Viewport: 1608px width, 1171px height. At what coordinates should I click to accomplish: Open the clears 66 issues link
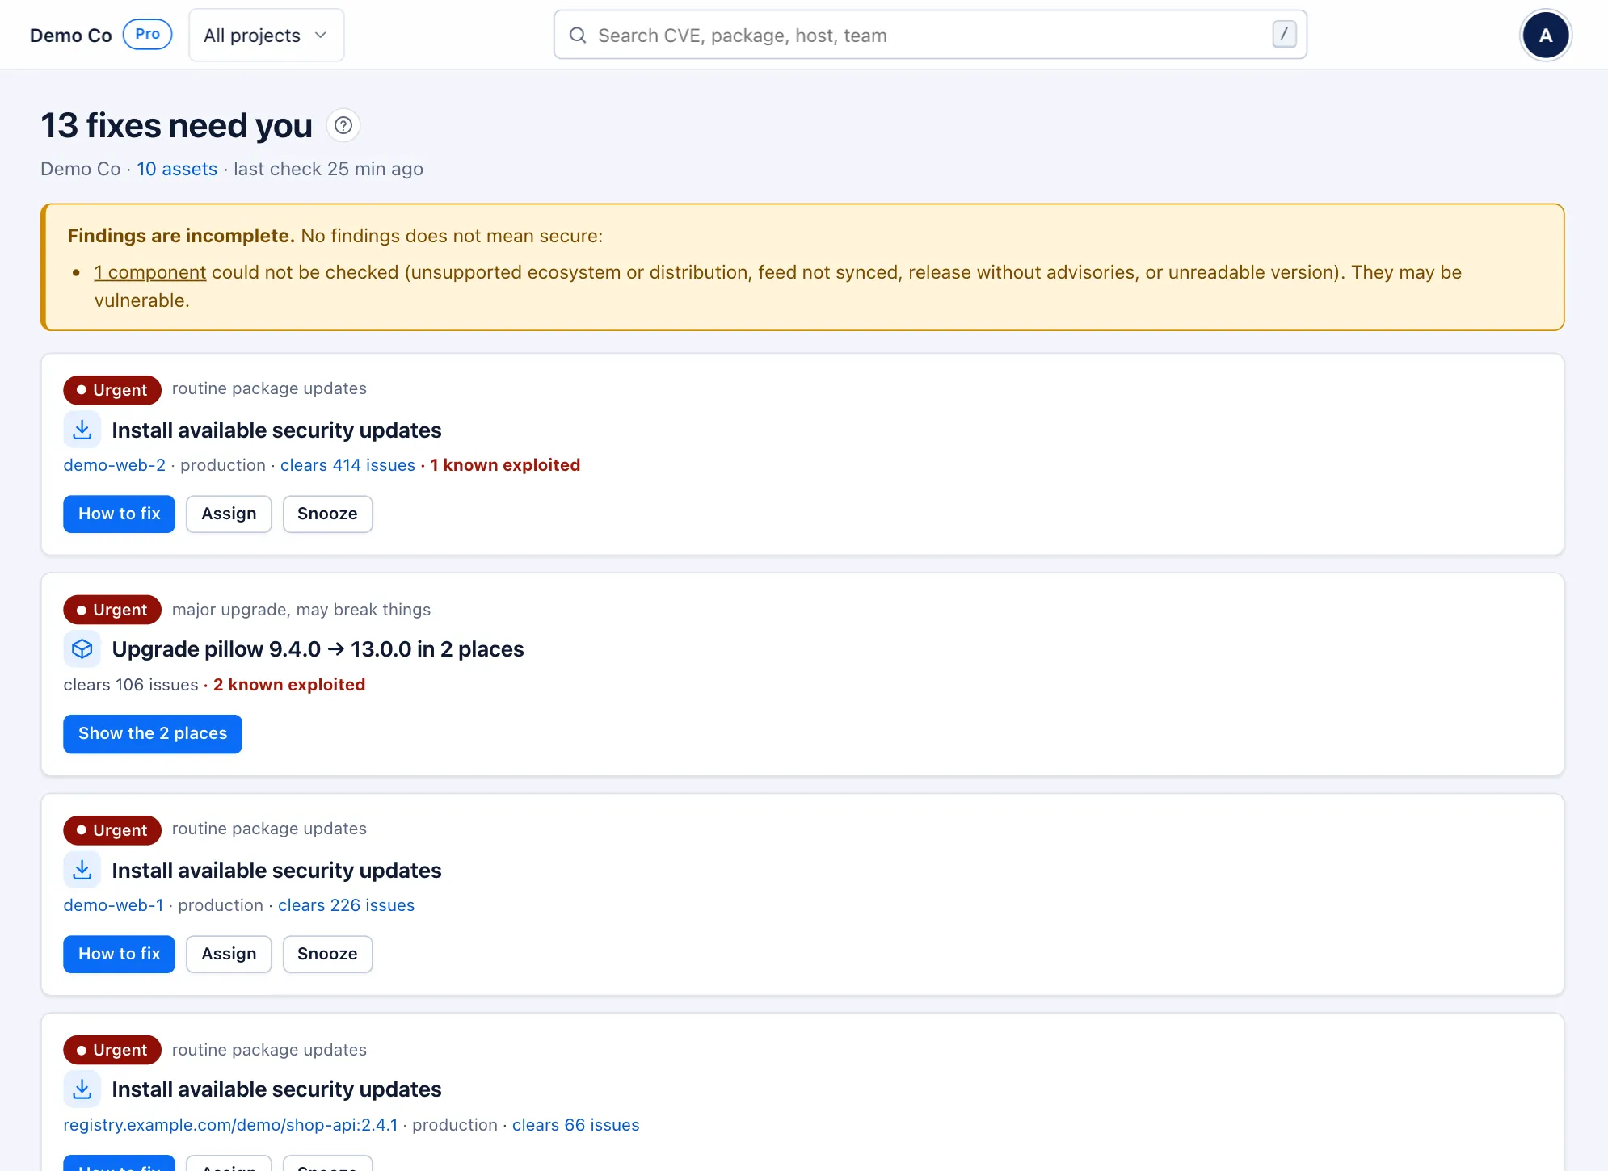(x=575, y=1125)
